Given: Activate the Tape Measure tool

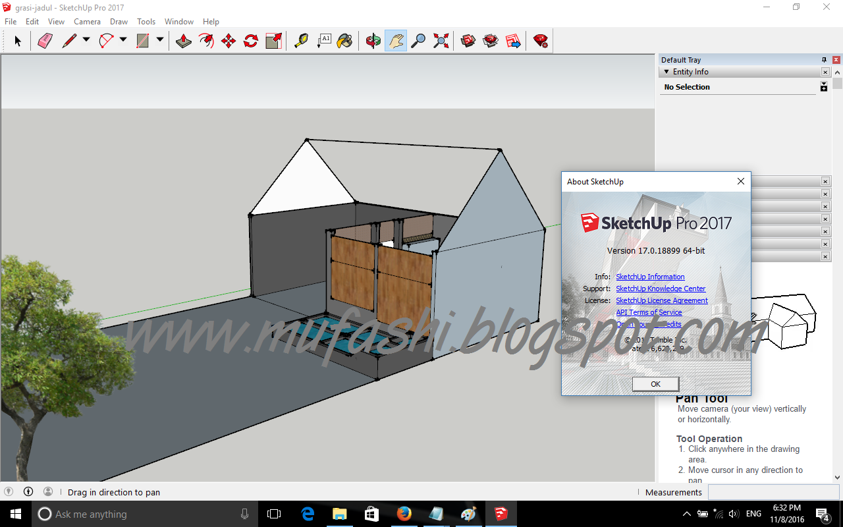Looking at the screenshot, I should (301, 41).
